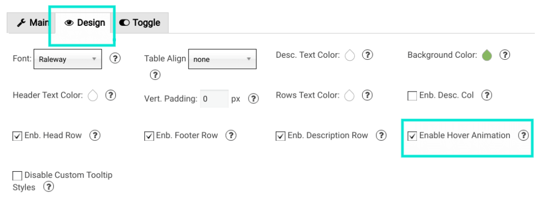
Task: Enable the Enb. Desc. Col checkbox
Action: click(412, 96)
